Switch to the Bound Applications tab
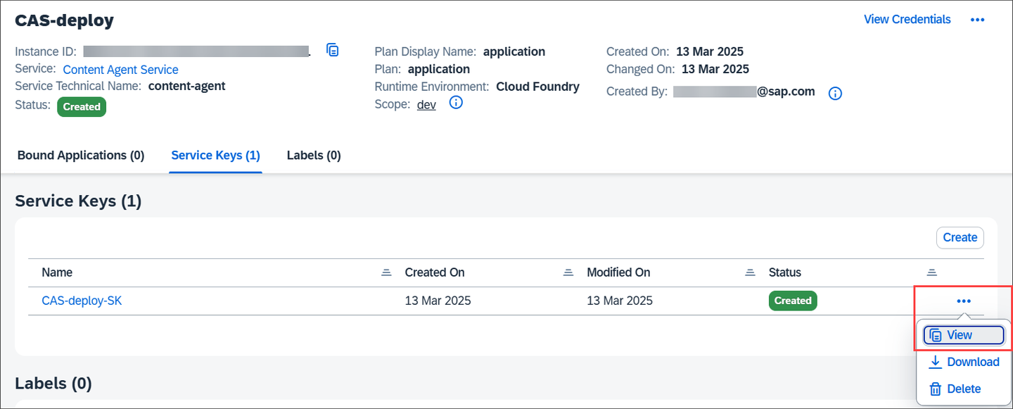This screenshot has height=409, width=1013. (x=81, y=155)
